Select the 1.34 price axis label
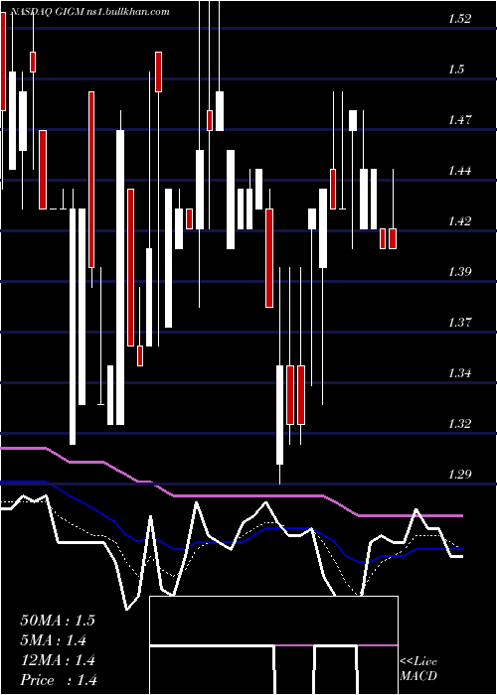 coord(459,373)
